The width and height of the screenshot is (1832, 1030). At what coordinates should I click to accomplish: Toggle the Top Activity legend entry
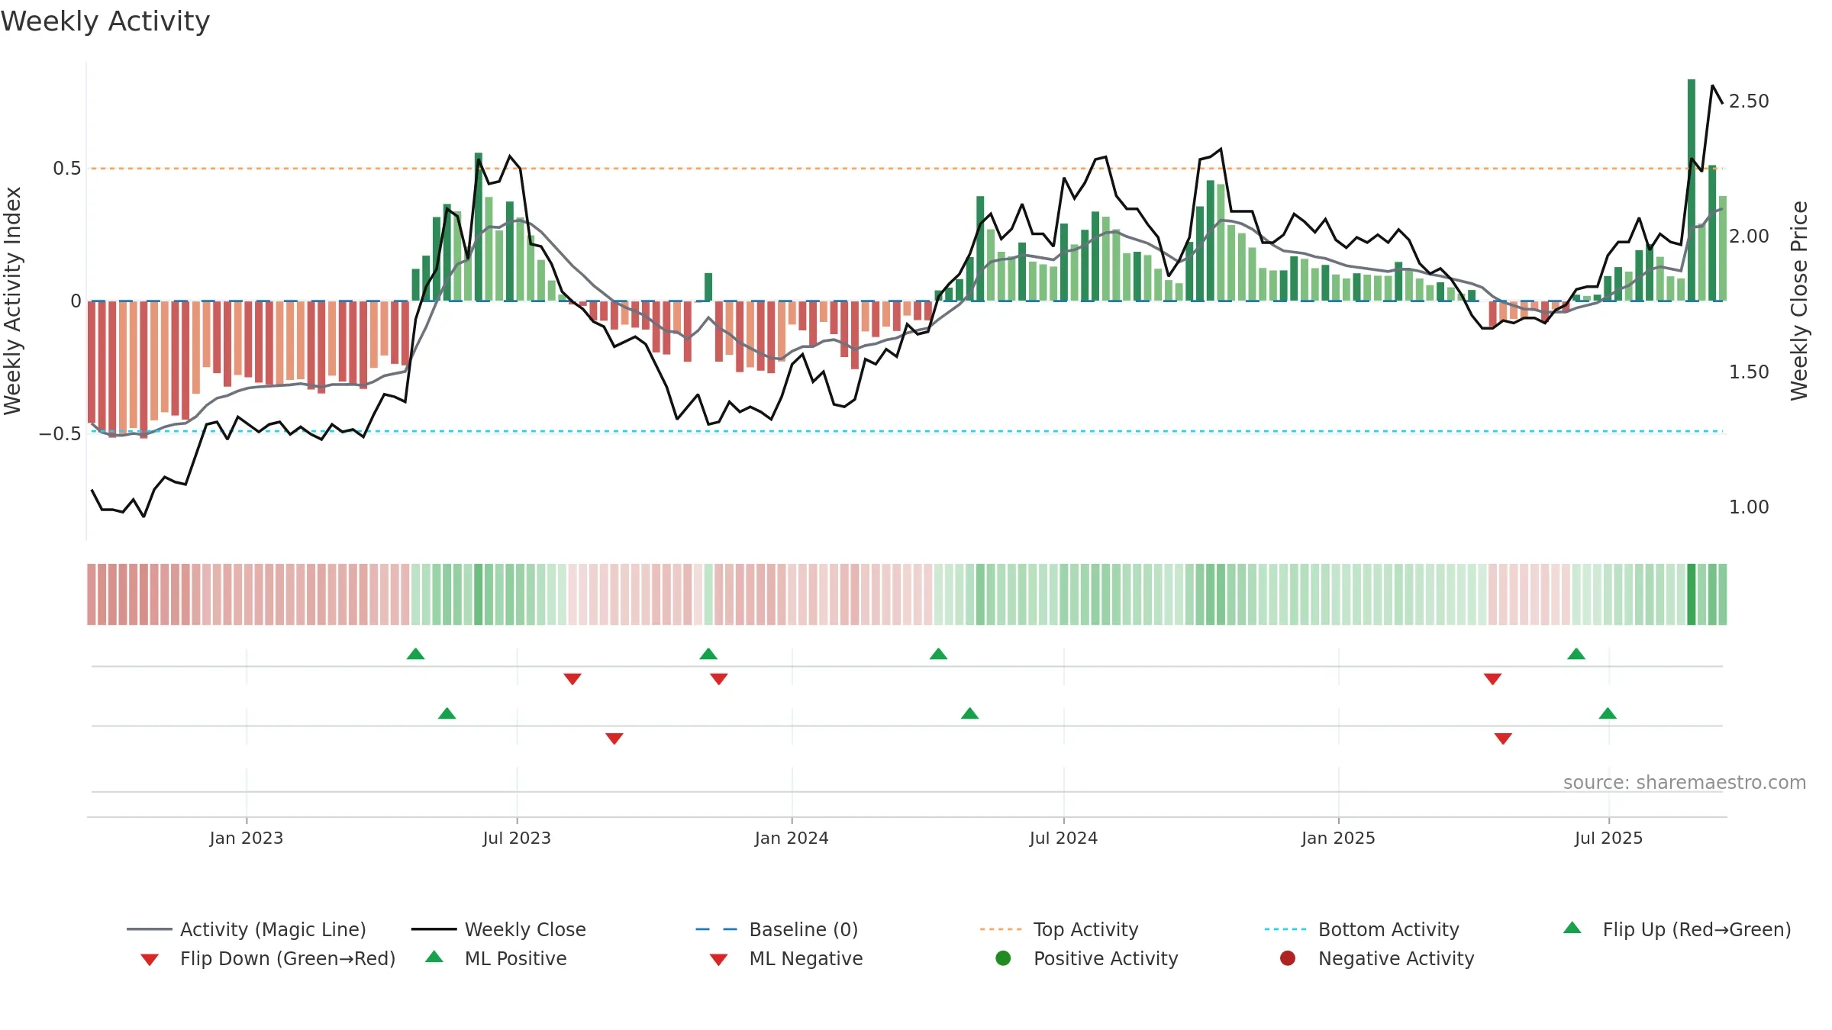1059,929
